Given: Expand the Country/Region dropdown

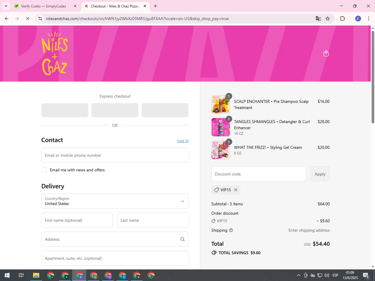Looking at the screenshot, I should 115,201.
